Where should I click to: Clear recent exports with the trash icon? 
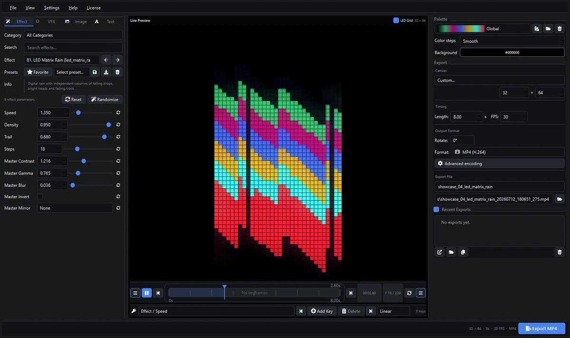[x=560, y=252]
